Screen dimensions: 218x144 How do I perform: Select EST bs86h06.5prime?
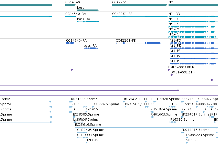click(x=78, y=122)
